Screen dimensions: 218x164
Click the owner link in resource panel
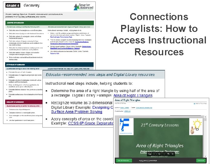[x=144, y=108]
